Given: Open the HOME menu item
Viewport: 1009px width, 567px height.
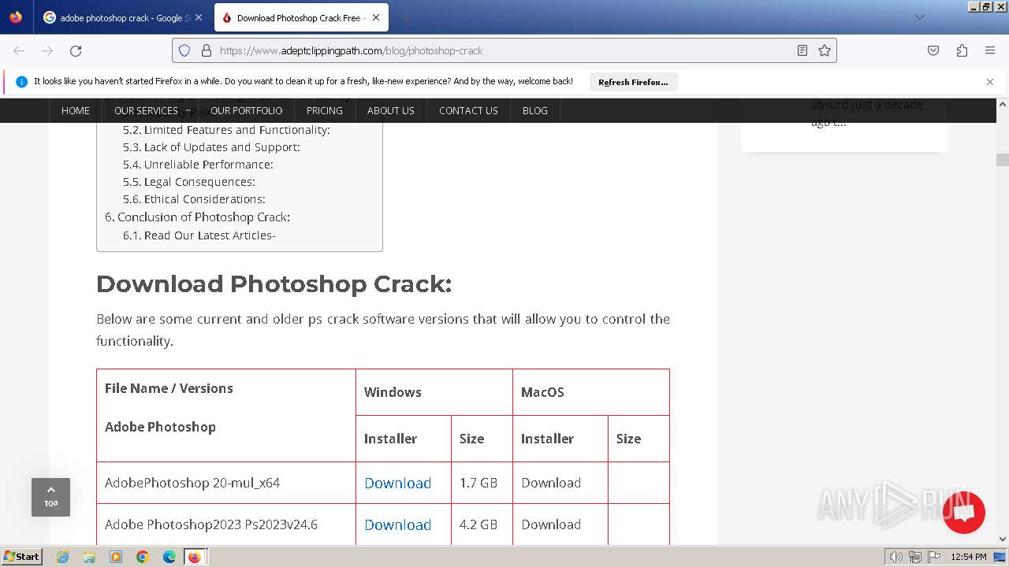Looking at the screenshot, I should coord(76,110).
